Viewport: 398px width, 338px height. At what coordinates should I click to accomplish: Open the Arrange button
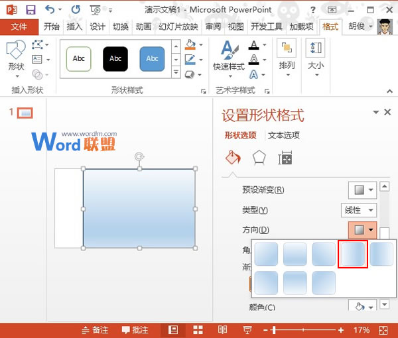coord(287,58)
